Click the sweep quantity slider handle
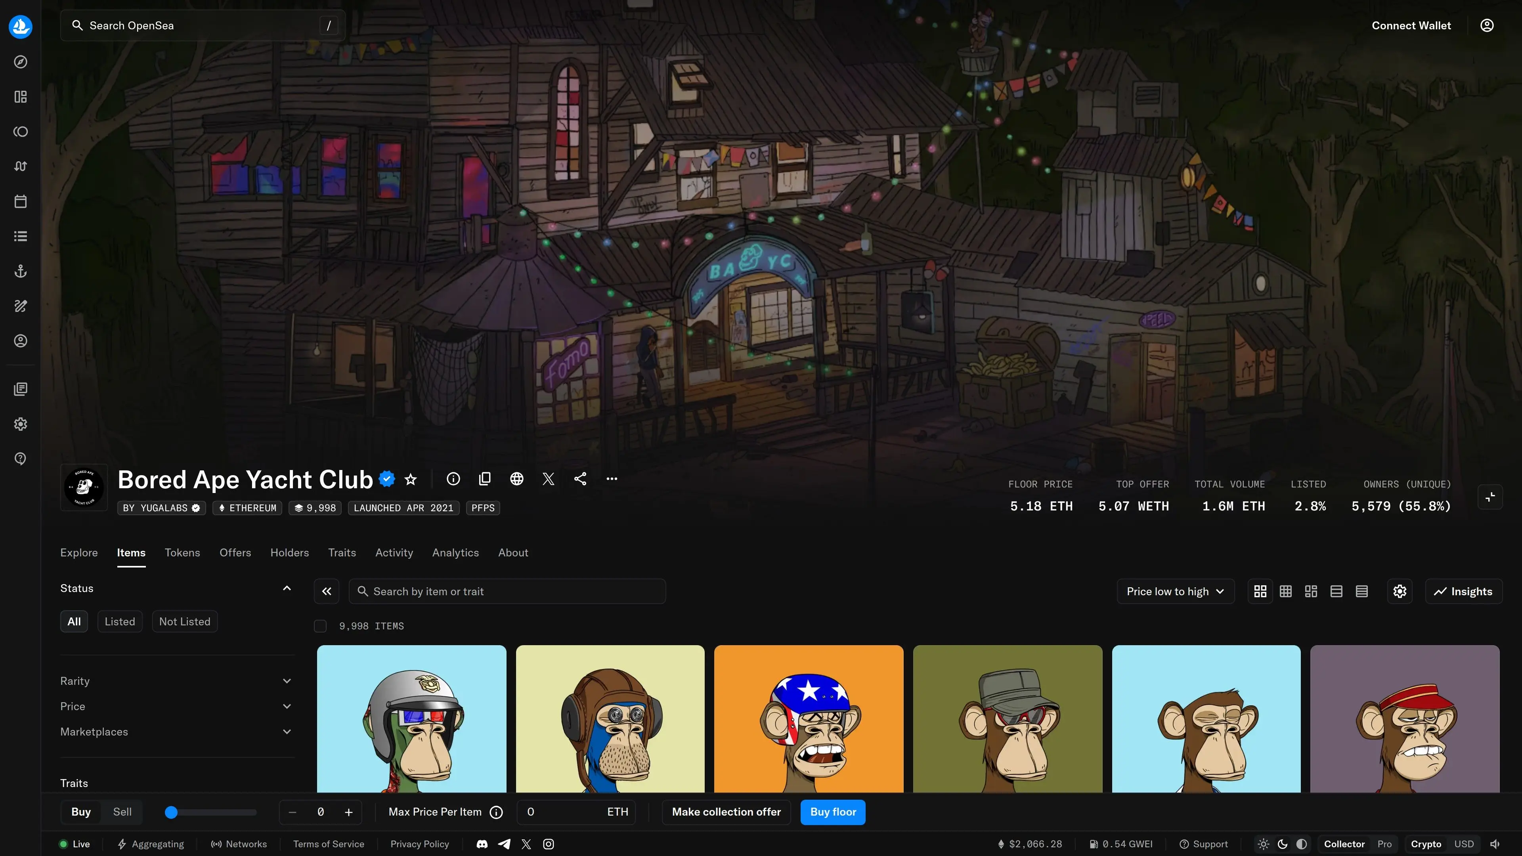 tap(171, 812)
